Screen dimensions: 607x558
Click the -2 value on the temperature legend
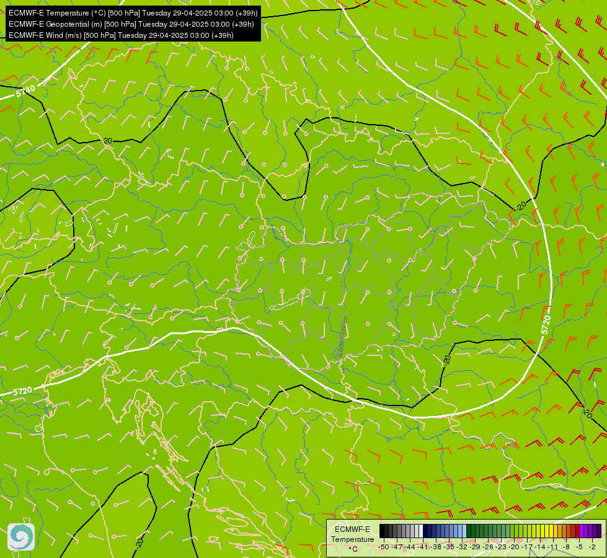[x=592, y=547]
